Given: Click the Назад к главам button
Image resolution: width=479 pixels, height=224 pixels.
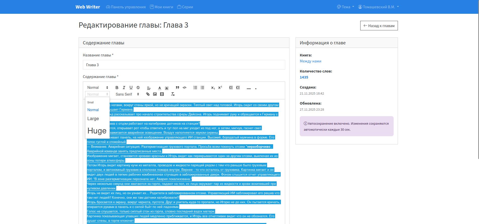Looking at the screenshot, I should [x=379, y=26].
